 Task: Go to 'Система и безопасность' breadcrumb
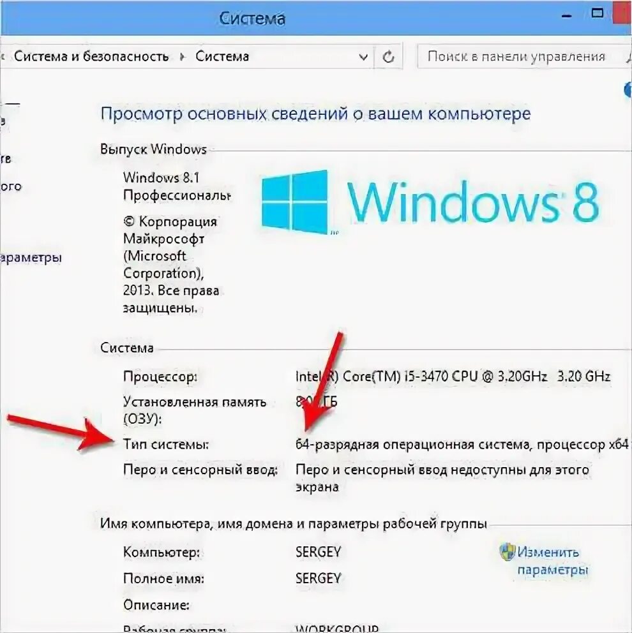point(91,57)
